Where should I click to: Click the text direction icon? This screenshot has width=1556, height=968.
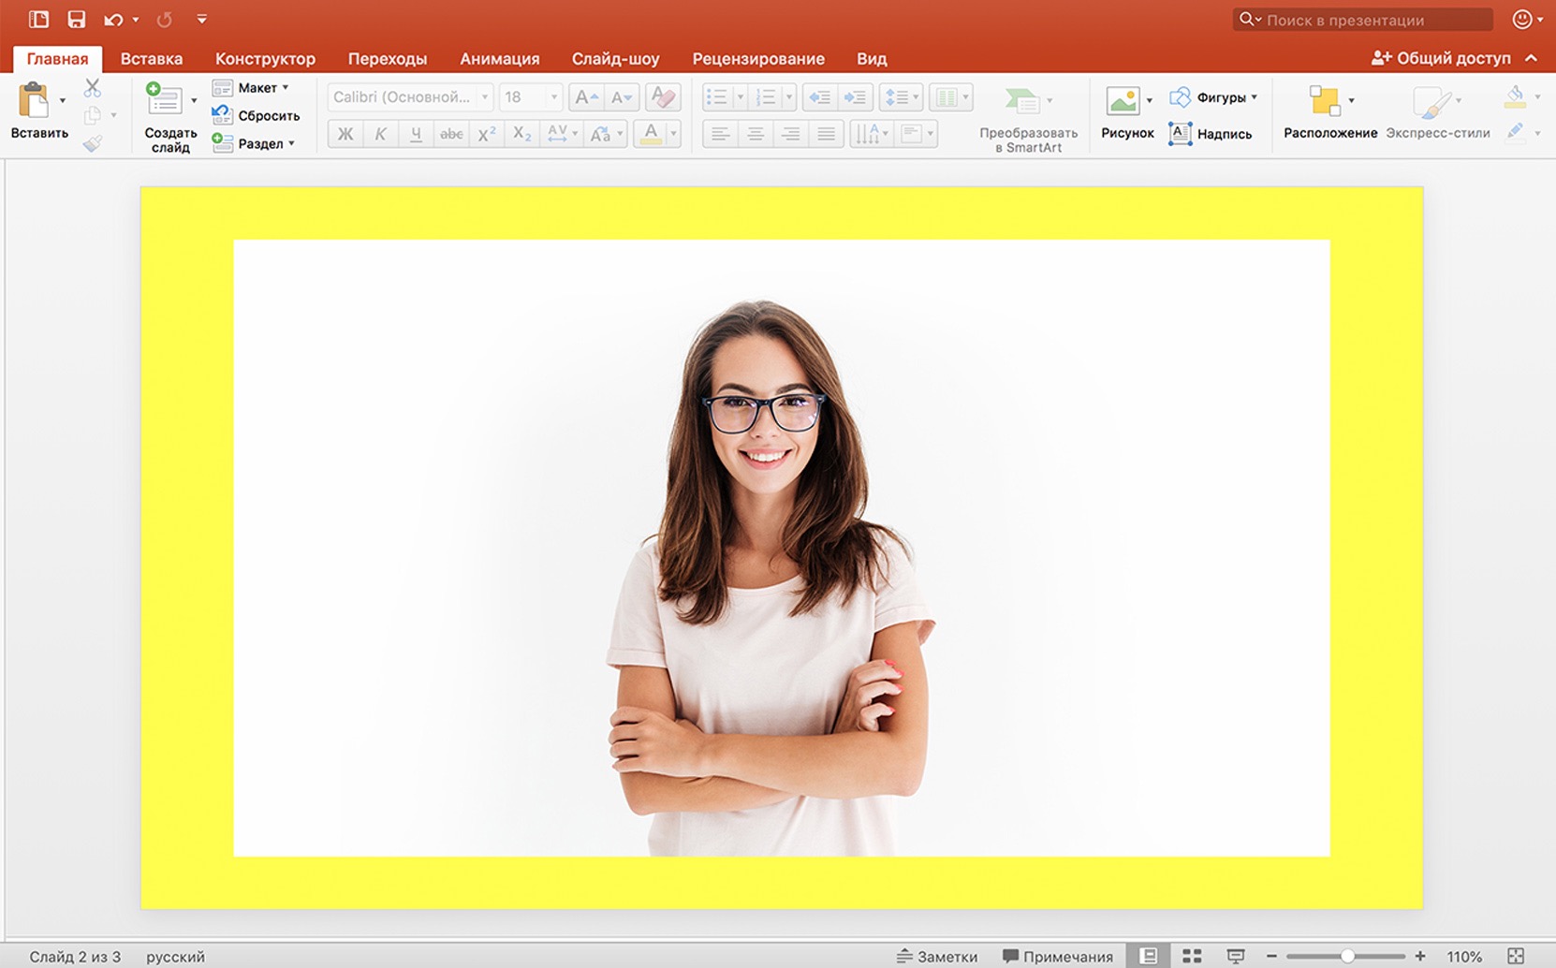(870, 134)
